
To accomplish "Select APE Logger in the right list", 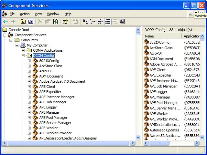I will (158, 92).
